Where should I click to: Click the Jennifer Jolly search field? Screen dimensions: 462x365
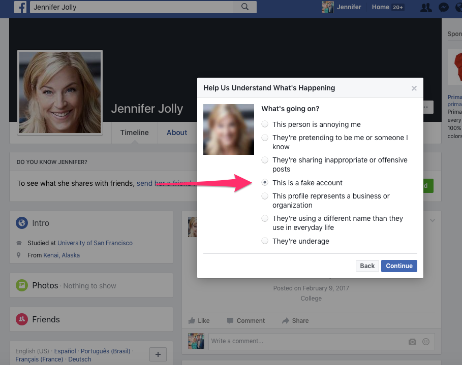[132, 7]
